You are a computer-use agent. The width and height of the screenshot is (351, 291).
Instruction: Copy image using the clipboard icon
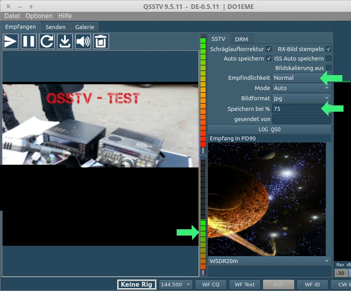(x=101, y=41)
